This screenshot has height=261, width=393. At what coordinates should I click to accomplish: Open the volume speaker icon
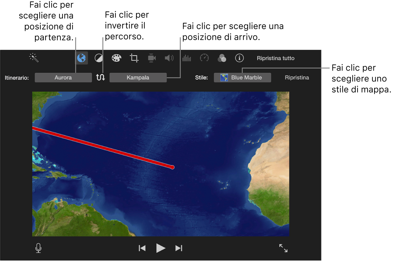[x=169, y=58]
